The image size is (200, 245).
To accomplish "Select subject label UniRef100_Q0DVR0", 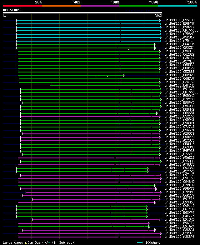I will [179, 137].
